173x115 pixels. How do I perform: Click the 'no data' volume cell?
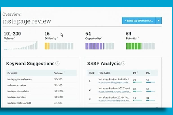(58, 103)
